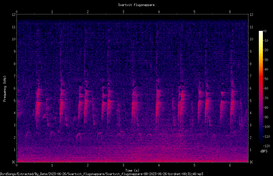273x176 pixels.
Task: Click the "-110" value on the color scale
Action: pos(266,137)
